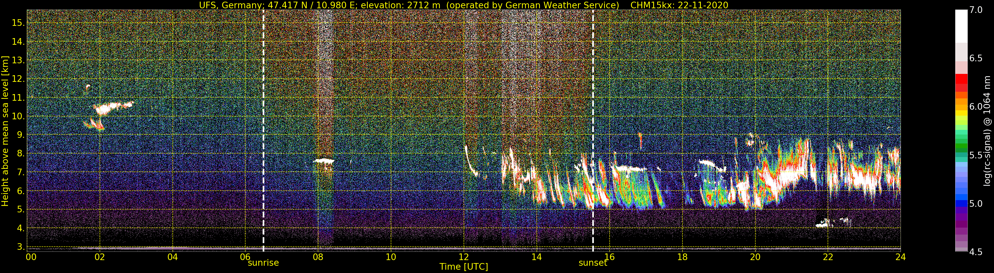This screenshot has width=994, height=273.
Task: Click the '9.' height axis tick label
Action: click(21, 135)
